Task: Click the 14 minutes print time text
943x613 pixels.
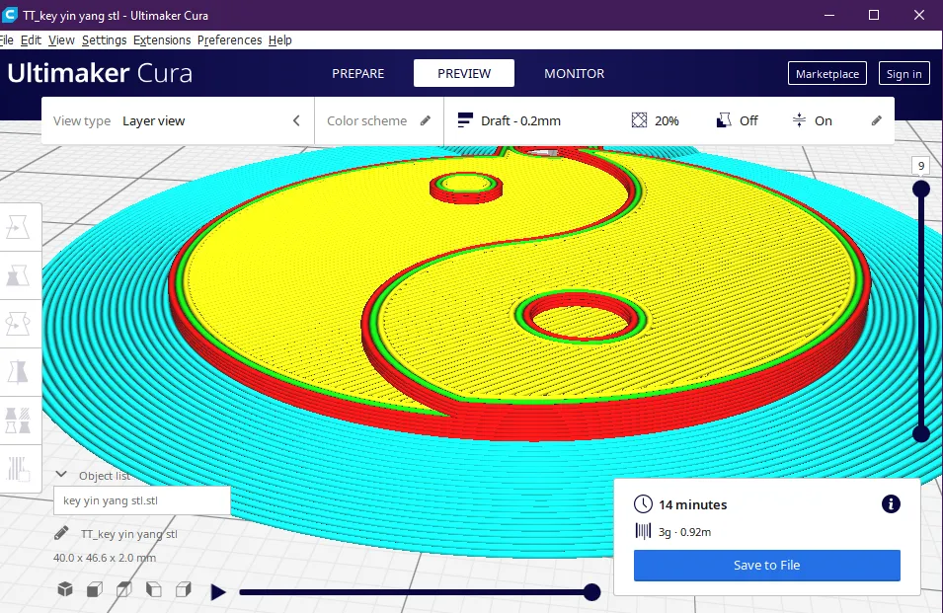Action: pos(693,504)
